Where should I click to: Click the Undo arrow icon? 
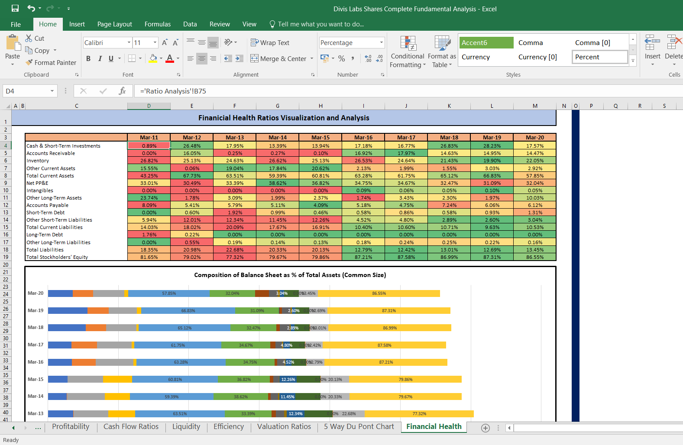click(31, 8)
